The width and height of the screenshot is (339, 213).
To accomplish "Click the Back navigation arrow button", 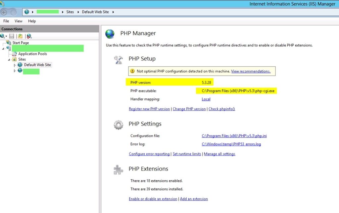I will (4, 12).
